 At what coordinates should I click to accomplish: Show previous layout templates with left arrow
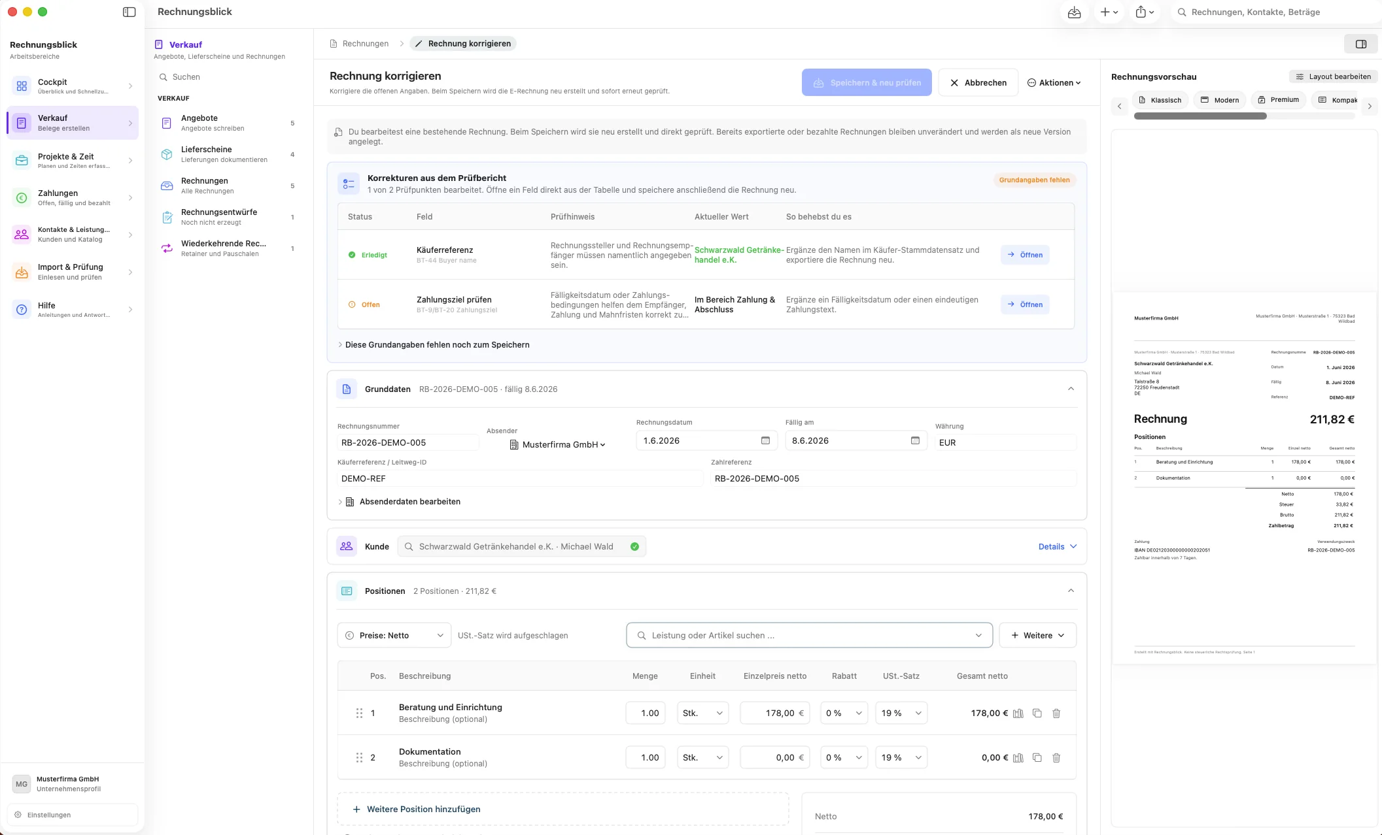tap(1119, 106)
